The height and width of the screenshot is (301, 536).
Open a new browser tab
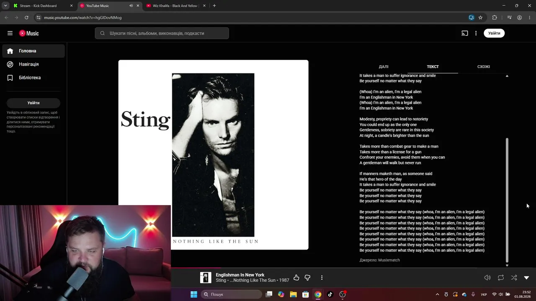pyautogui.click(x=214, y=6)
